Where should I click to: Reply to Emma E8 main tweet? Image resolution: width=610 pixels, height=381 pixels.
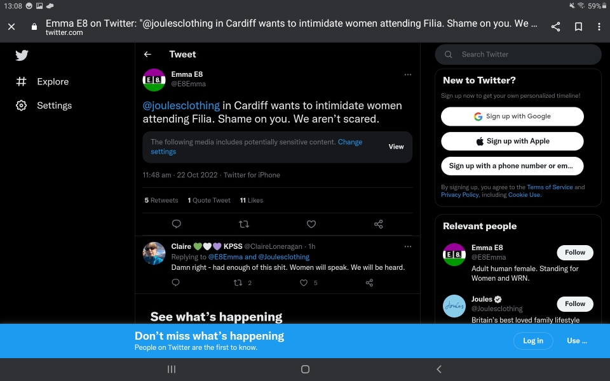click(176, 224)
